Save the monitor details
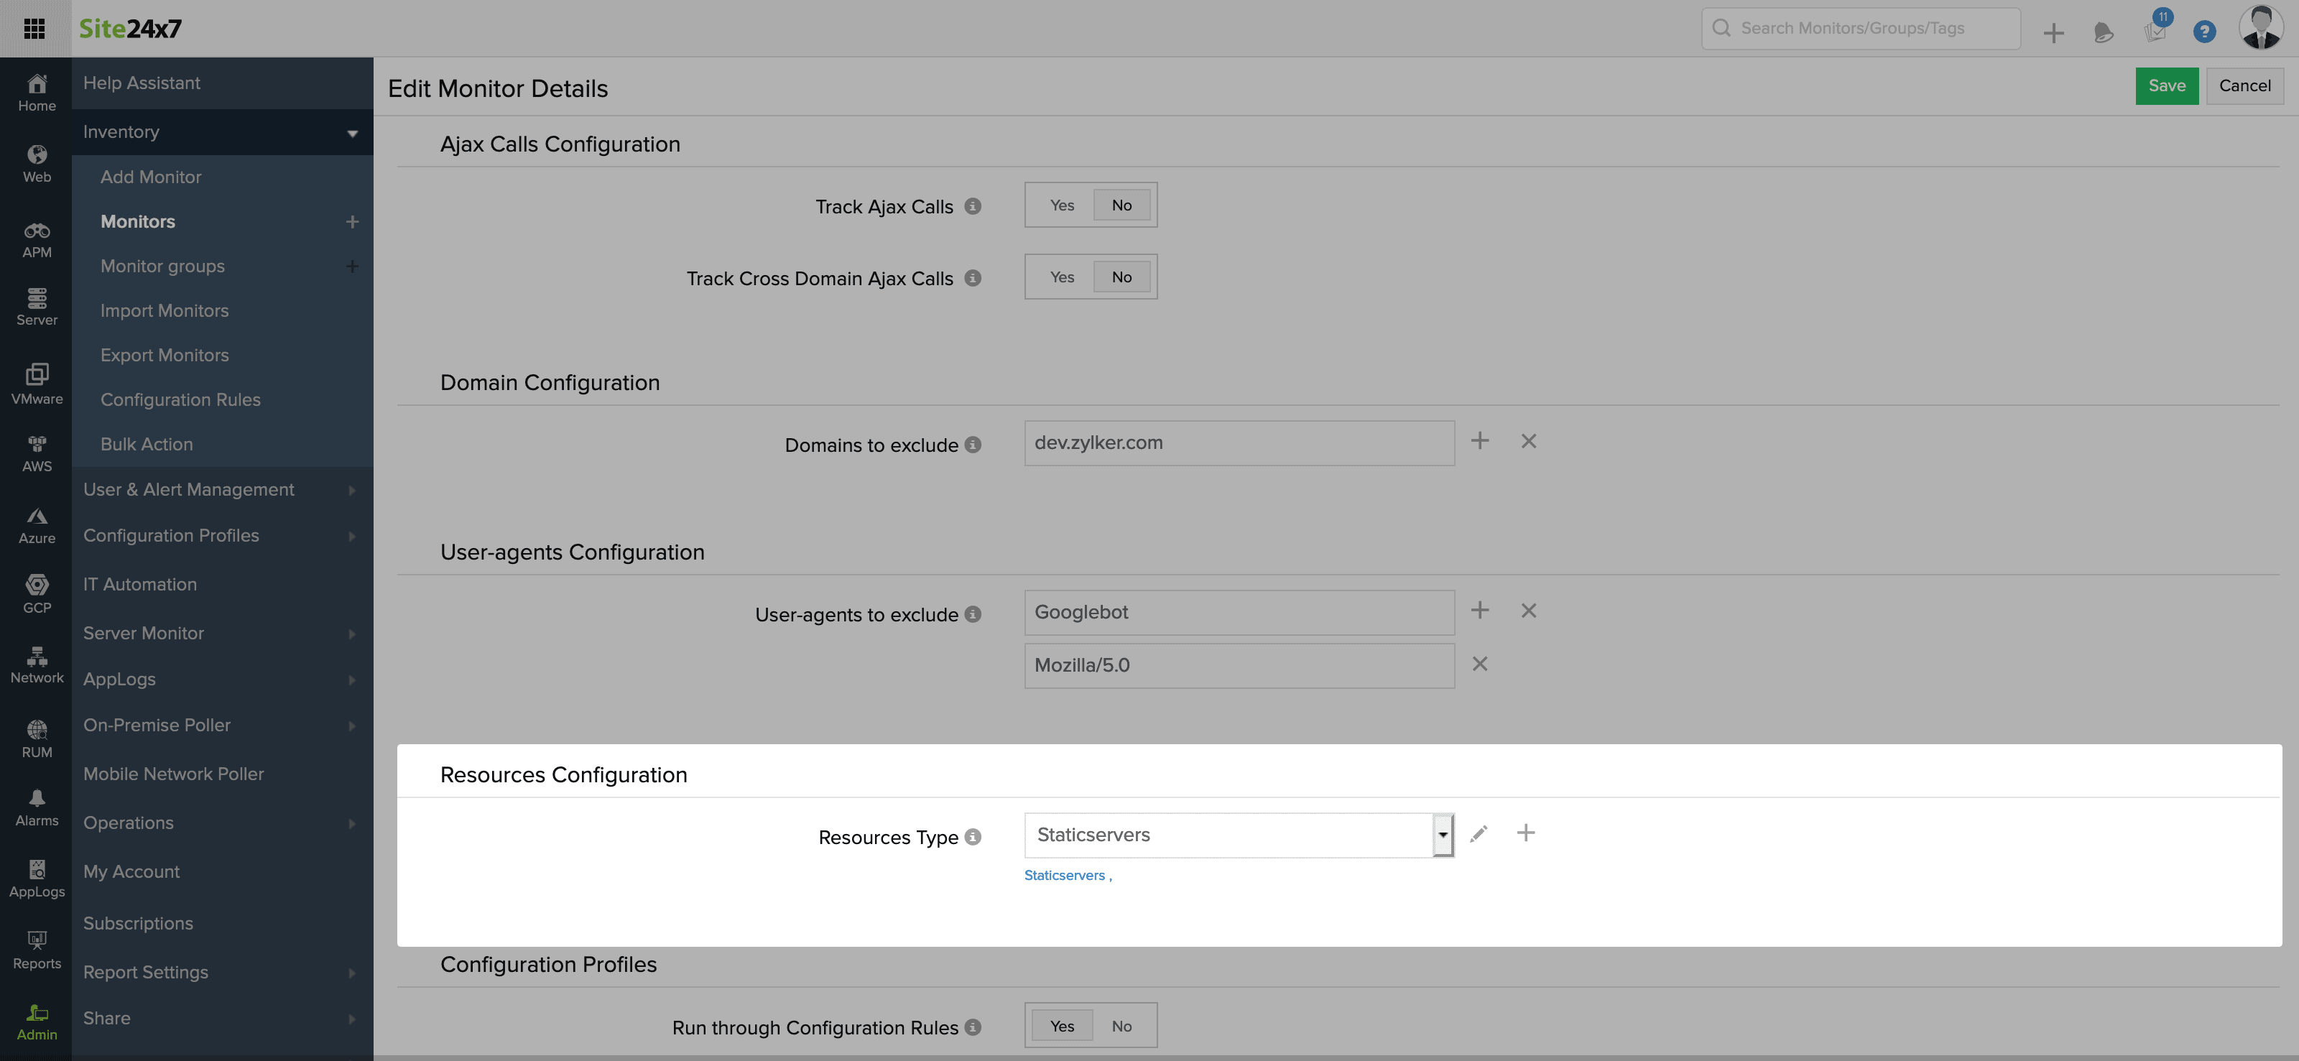Viewport: 2299px width, 1061px height. [x=2166, y=85]
